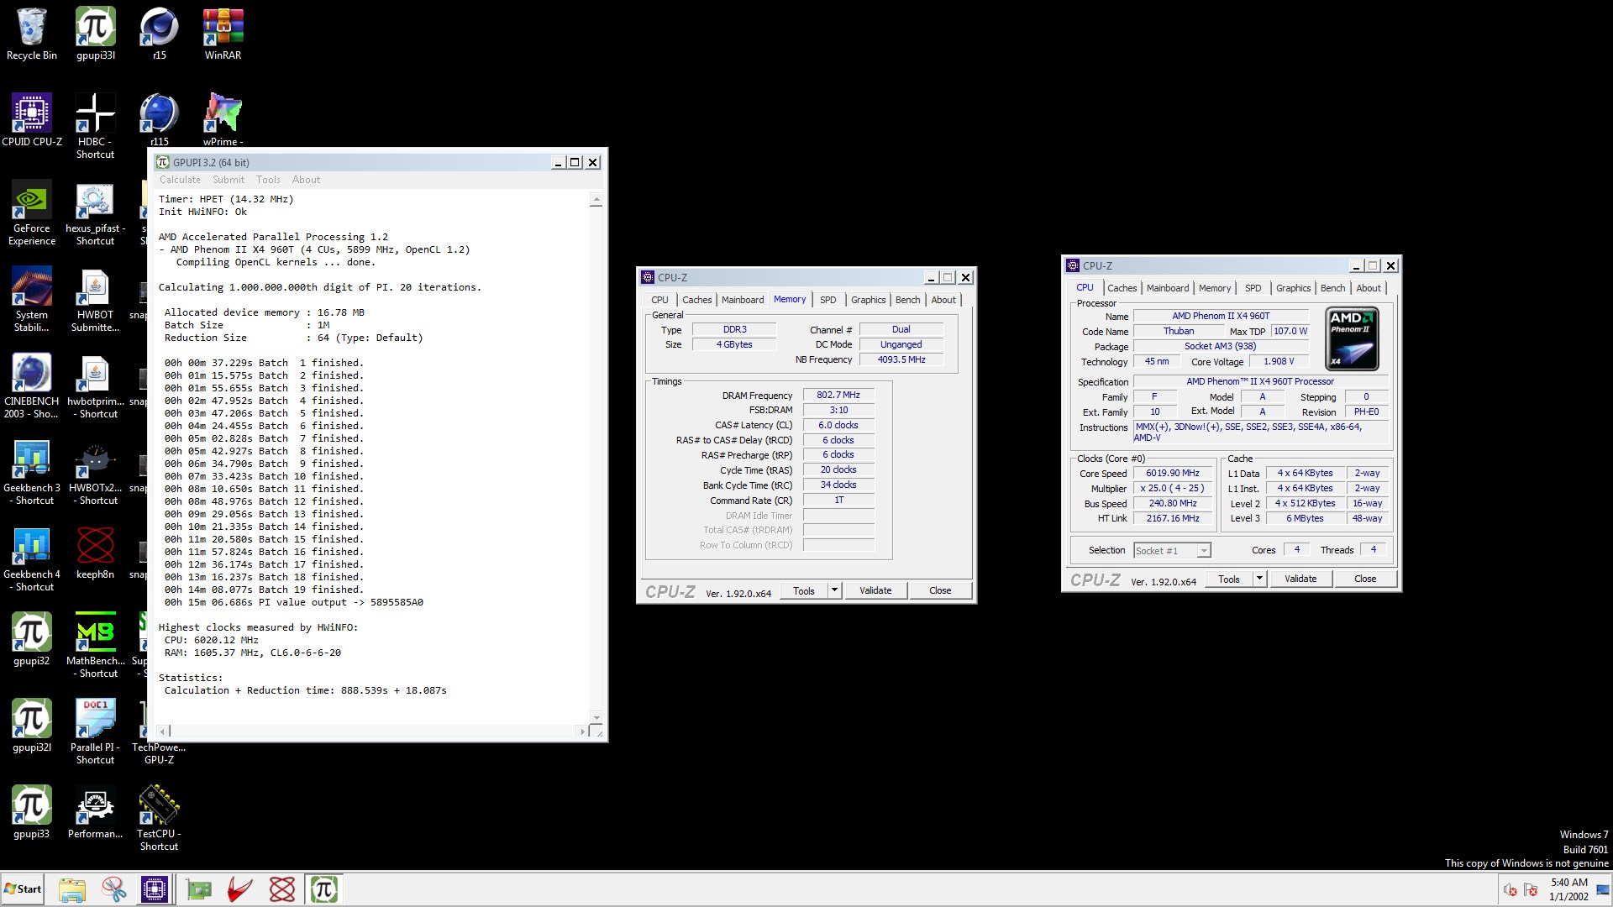Click the Snipping Tool taskbar icon
This screenshot has width=1613, height=907.
click(113, 889)
